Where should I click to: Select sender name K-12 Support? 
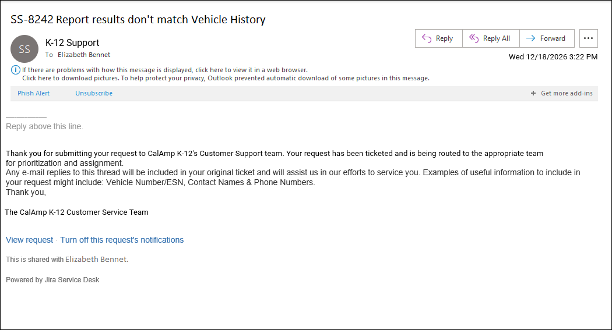click(72, 42)
